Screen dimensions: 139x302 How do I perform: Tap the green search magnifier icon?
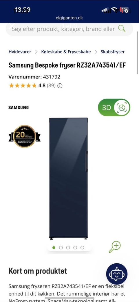pyautogui.click(x=122, y=29)
